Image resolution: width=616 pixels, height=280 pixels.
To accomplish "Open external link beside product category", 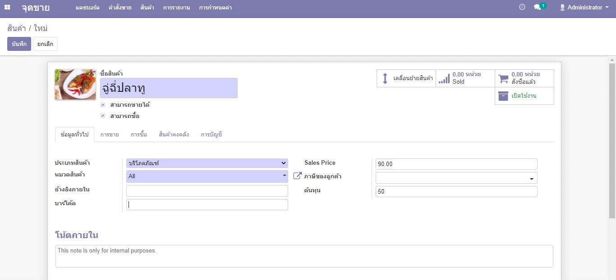I will tap(297, 176).
